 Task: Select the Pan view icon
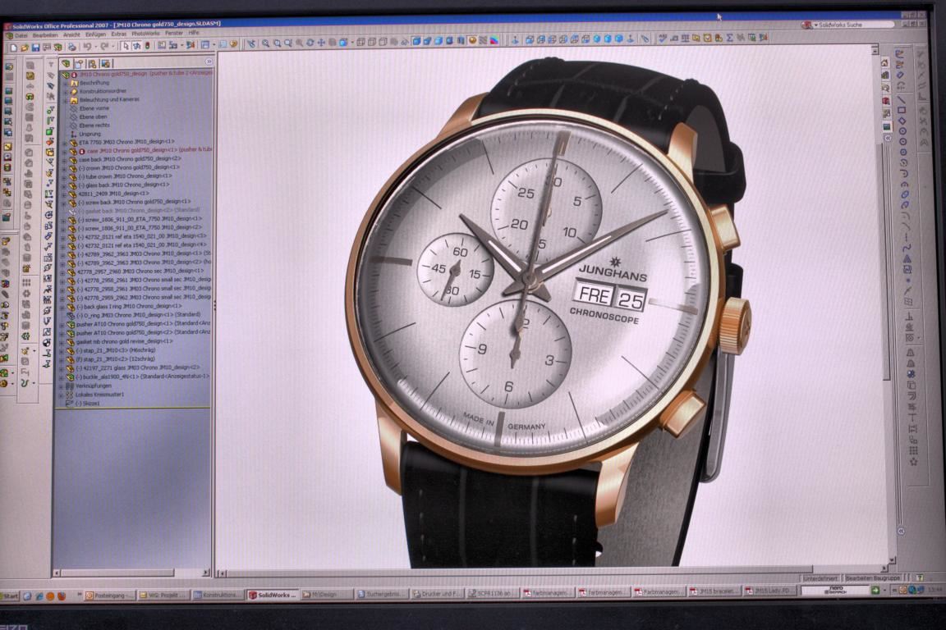(x=321, y=43)
